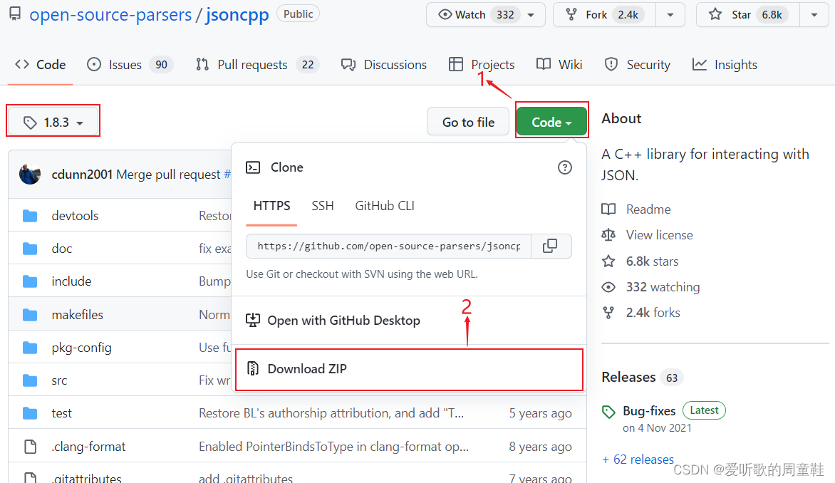Viewport: 835px width, 483px height.
Task: Click the makefiles folder icon
Action: [30, 315]
